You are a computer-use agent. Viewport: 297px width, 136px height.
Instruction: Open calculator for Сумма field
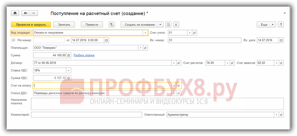point(69,55)
